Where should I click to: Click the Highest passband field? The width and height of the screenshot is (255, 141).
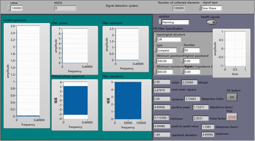[192, 61]
